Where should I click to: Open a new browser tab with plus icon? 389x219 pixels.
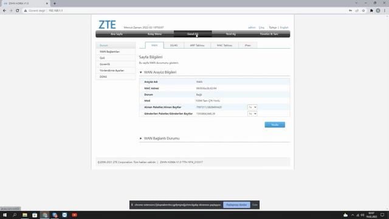(x=55, y=4)
